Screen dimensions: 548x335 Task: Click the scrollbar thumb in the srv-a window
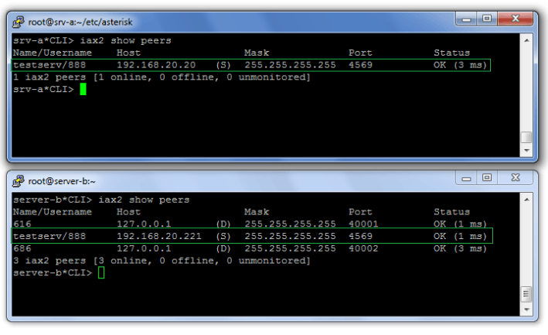tap(526, 137)
